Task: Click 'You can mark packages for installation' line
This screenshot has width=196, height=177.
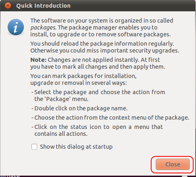Action: click(x=83, y=76)
